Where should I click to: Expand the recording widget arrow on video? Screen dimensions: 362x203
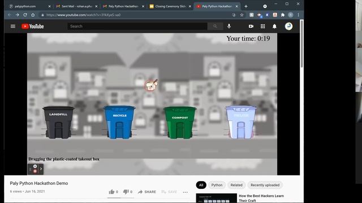pos(41,169)
